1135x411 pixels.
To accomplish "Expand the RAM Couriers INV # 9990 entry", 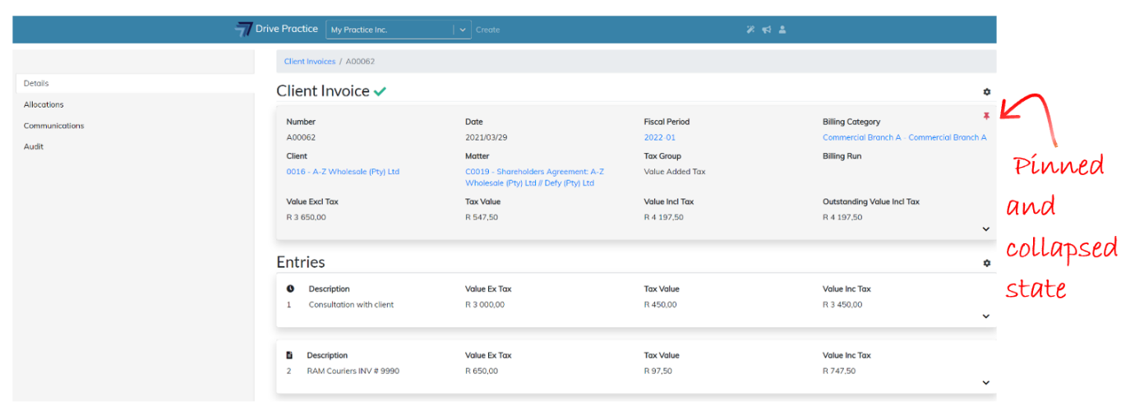I will (986, 382).
